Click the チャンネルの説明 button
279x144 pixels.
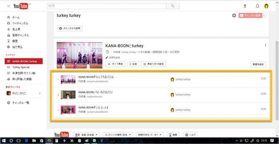(70, 28)
